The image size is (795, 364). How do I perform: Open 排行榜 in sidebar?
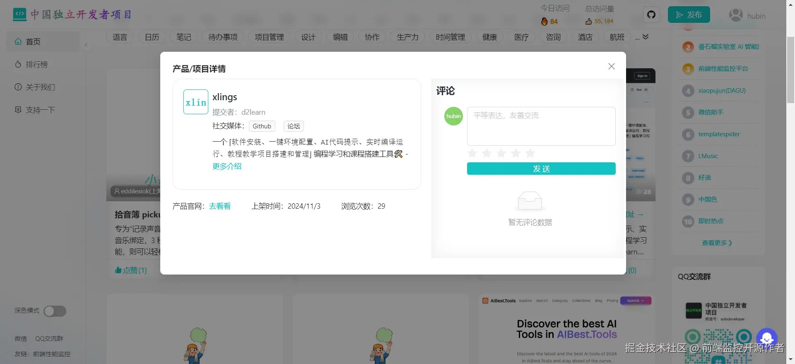coord(43,65)
